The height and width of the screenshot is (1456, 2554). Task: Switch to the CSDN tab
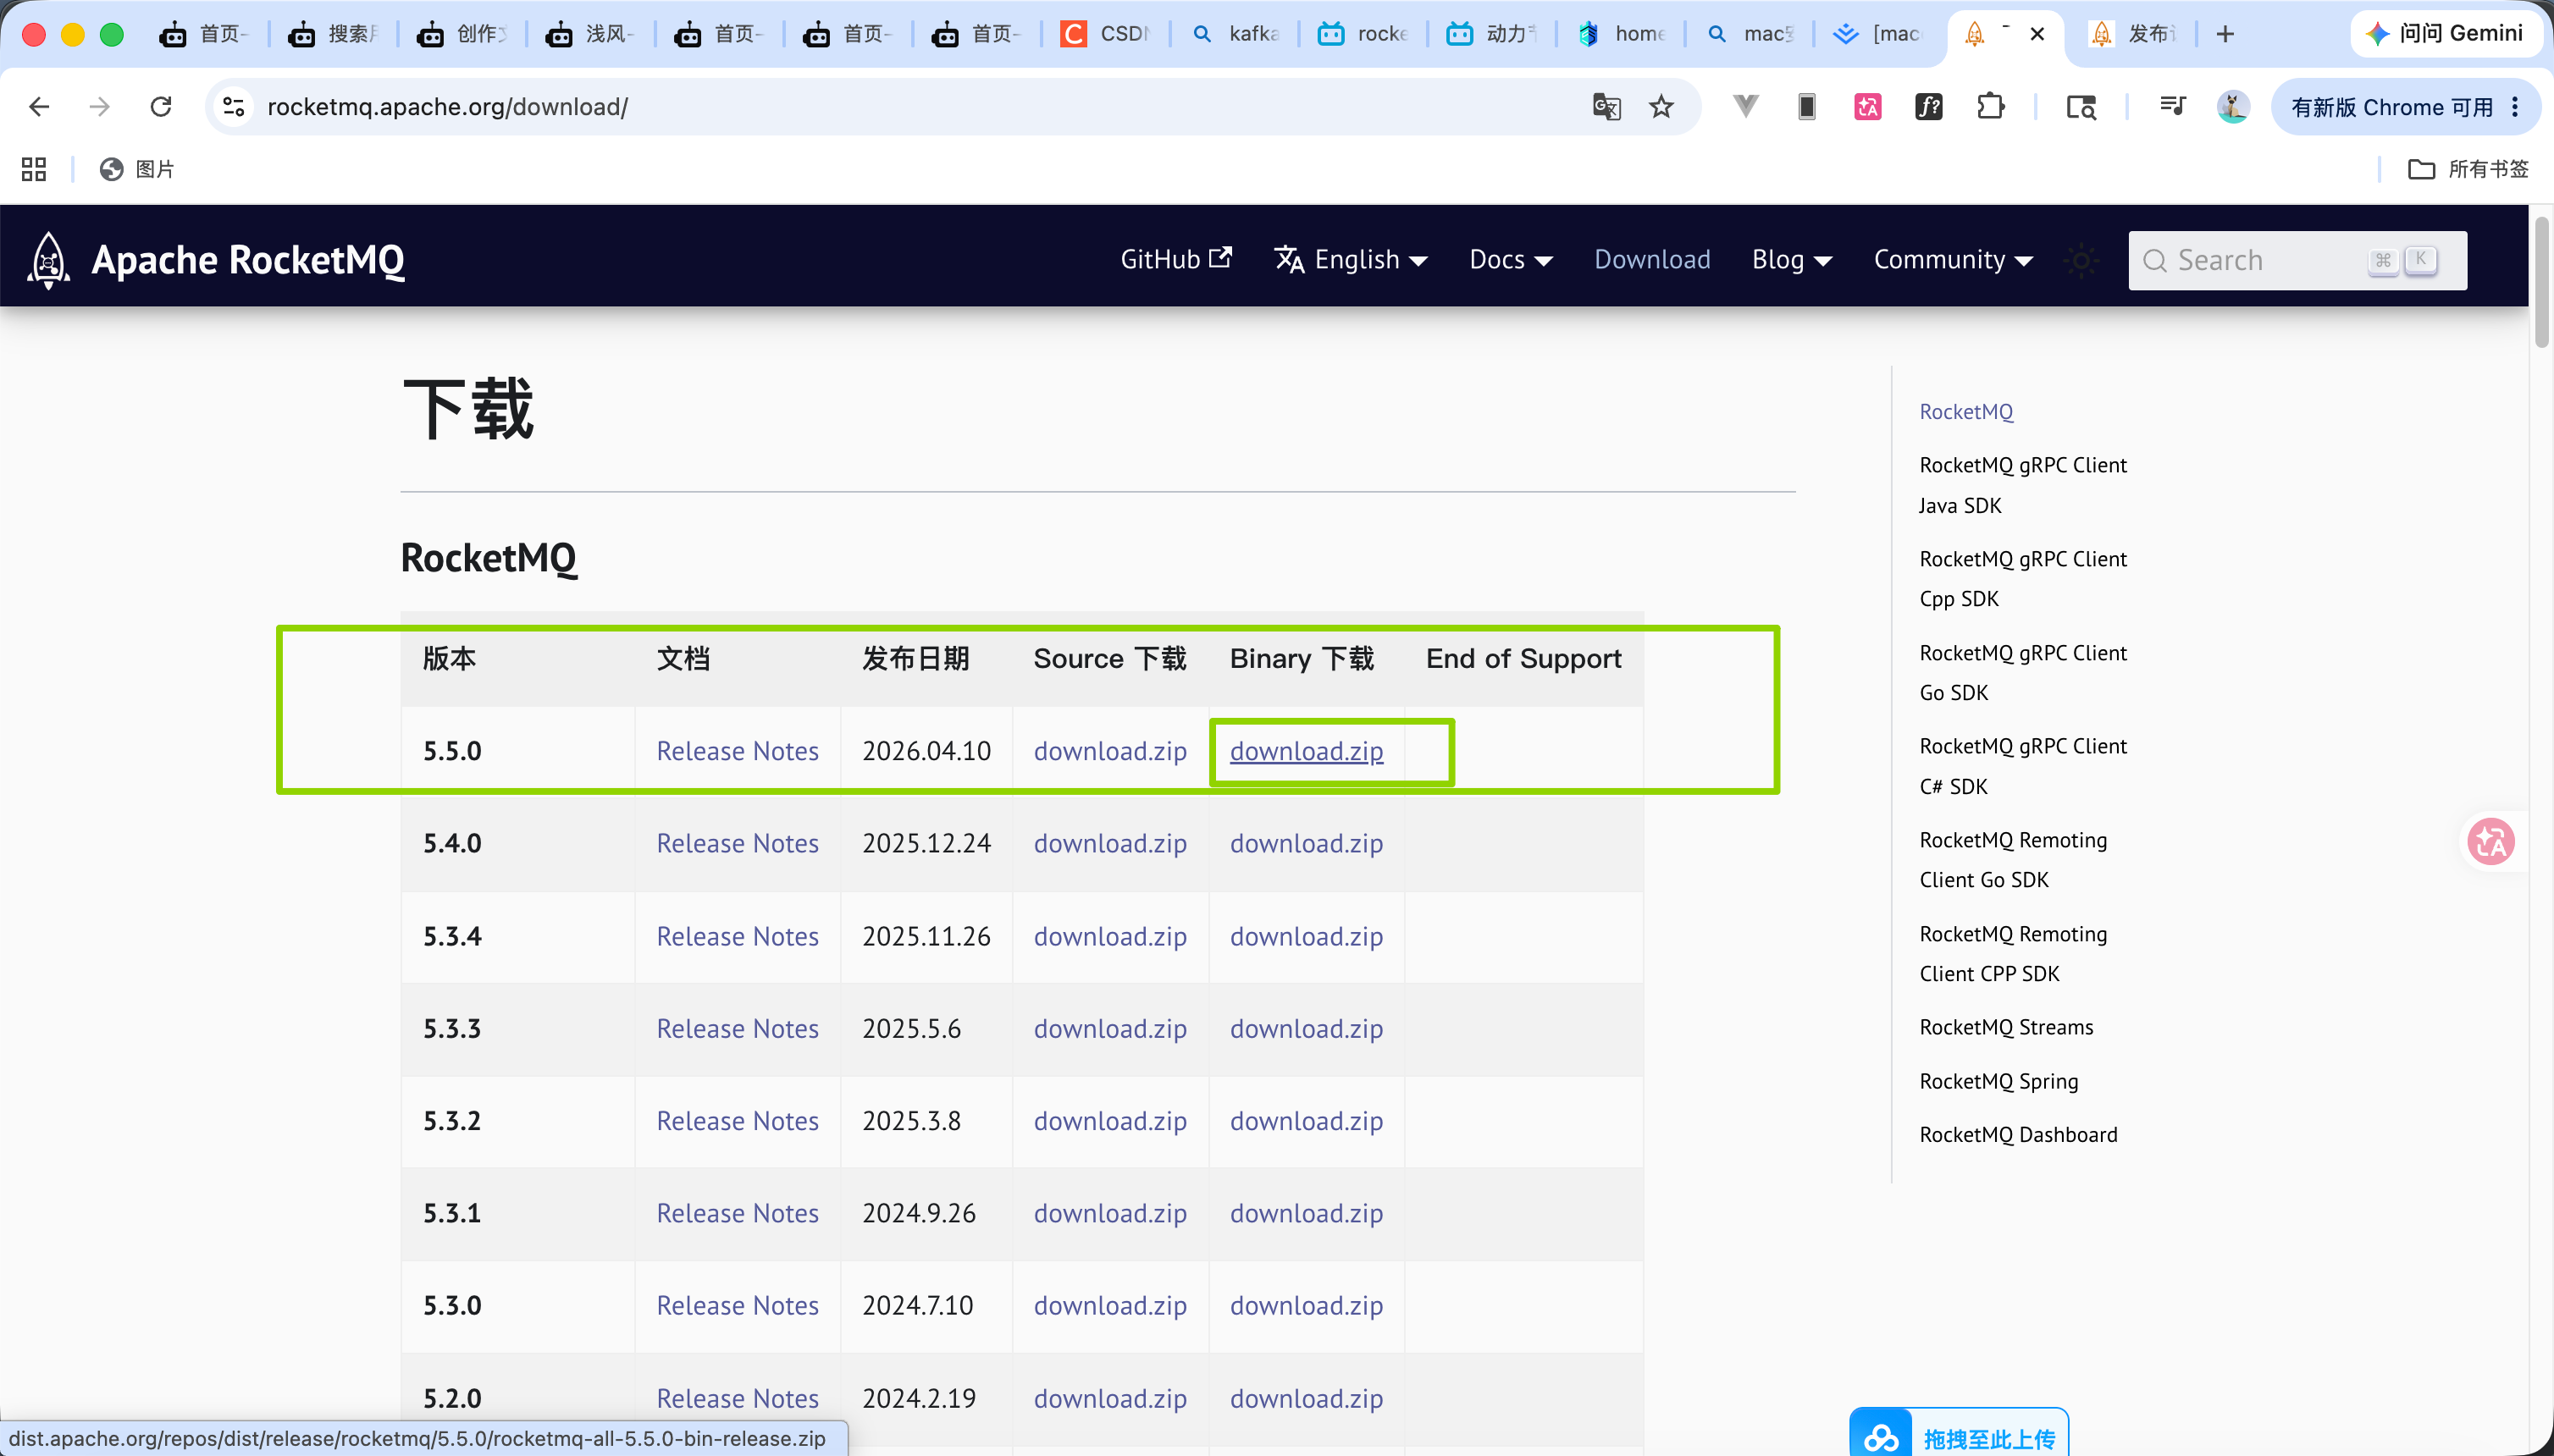(1105, 34)
